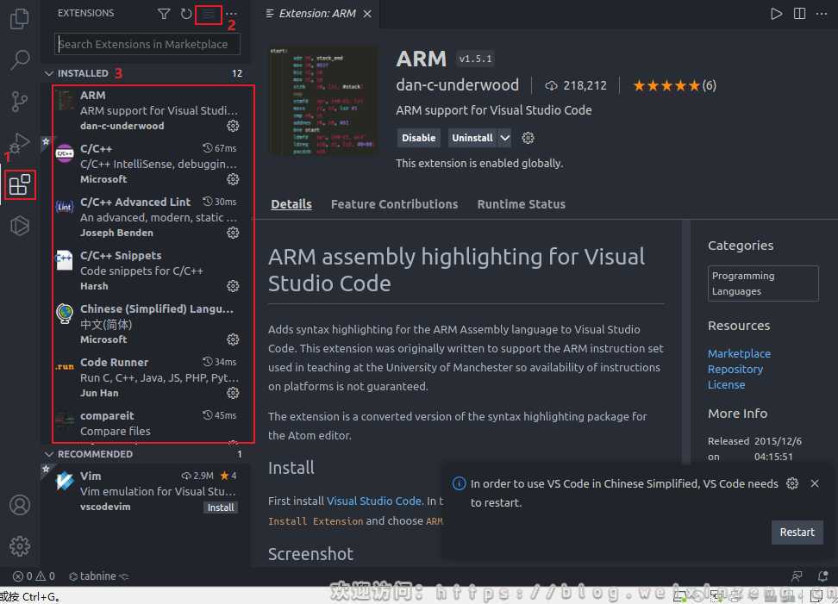The image size is (838, 604).
Task: Click Restart button in notification
Action: (797, 532)
